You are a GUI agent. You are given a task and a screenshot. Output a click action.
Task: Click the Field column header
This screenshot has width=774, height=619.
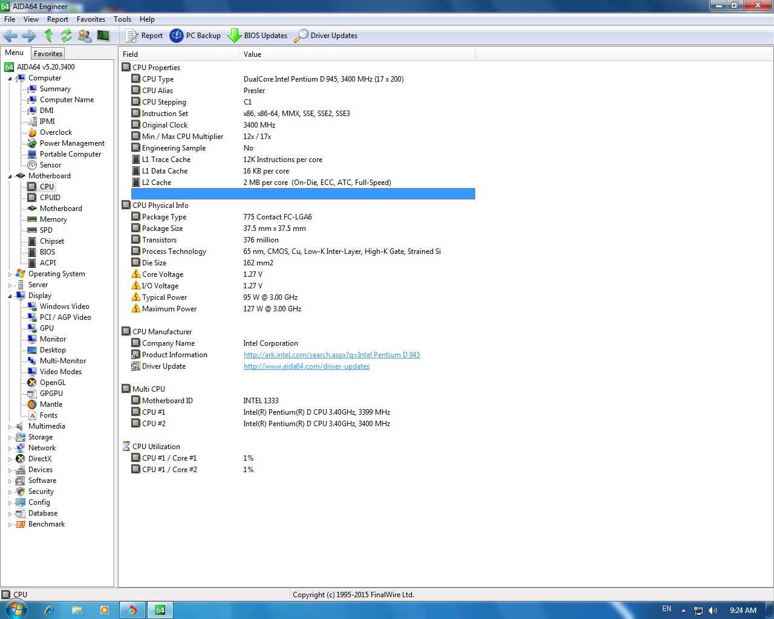(179, 54)
